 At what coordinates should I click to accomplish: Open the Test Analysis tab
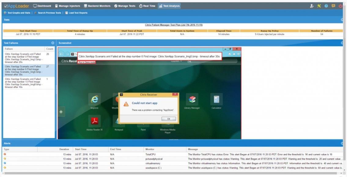169,6
